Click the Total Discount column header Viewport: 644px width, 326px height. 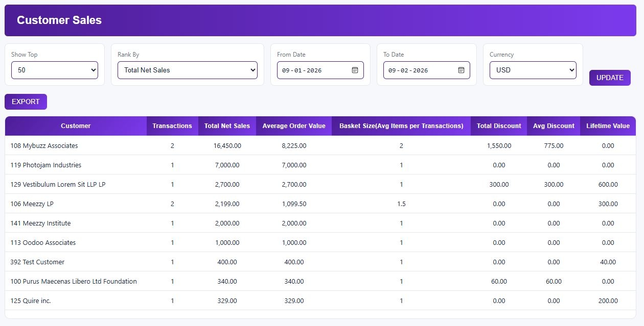(x=499, y=126)
